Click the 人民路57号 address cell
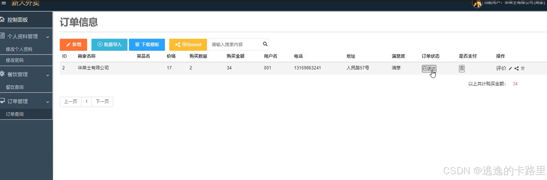547x180 pixels. 358,68
